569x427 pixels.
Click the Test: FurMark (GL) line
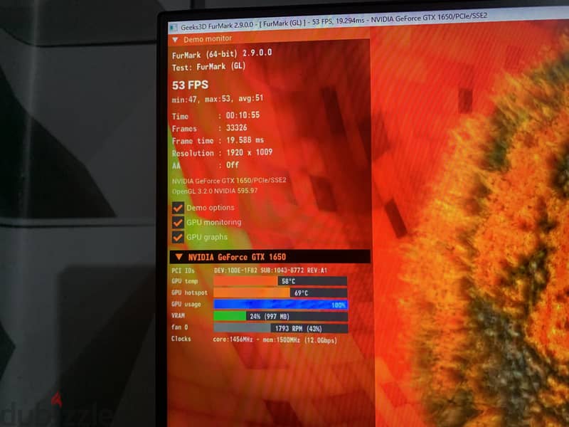click(x=208, y=67)
